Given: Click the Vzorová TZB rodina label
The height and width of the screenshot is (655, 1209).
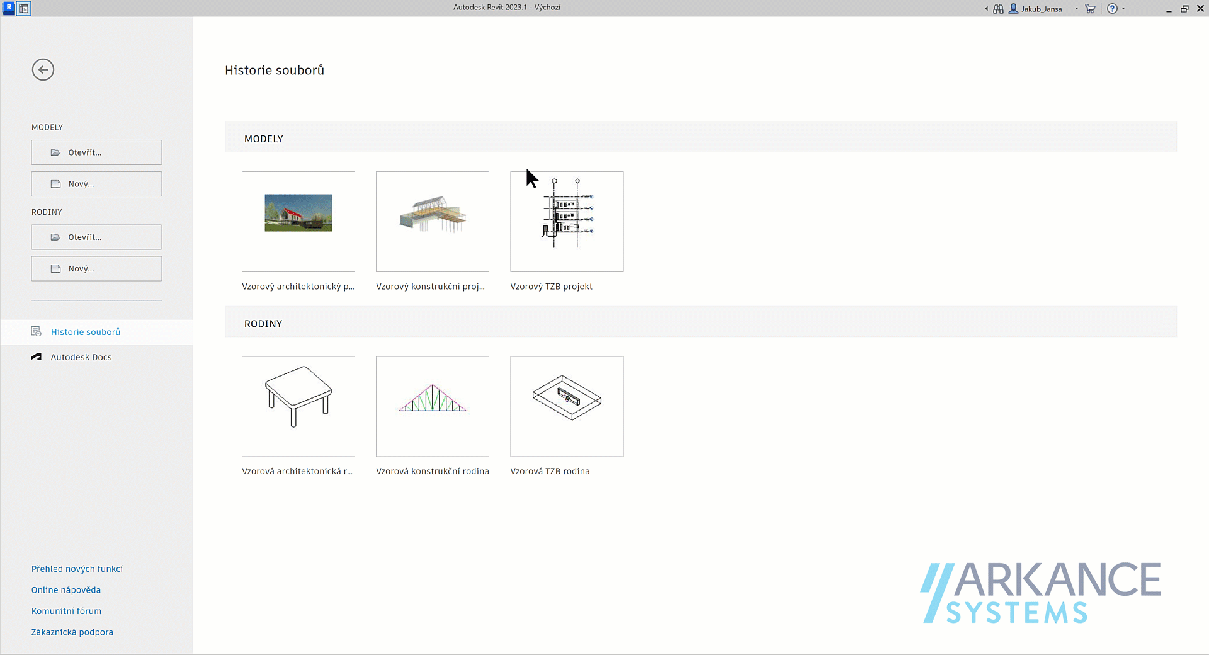Looking at the screenshot, I should (x=550, y=471).
